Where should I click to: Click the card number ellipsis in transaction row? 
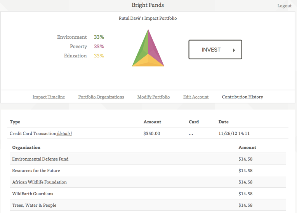[x=191, y=133]
